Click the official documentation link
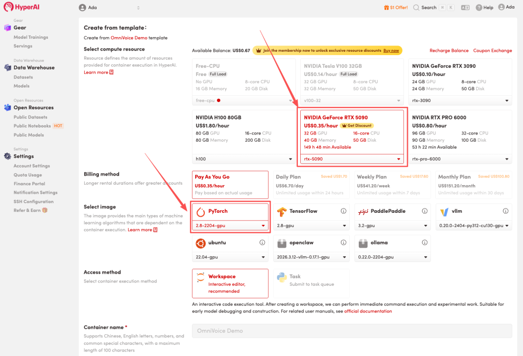523x356 pixels. [368, 311]
